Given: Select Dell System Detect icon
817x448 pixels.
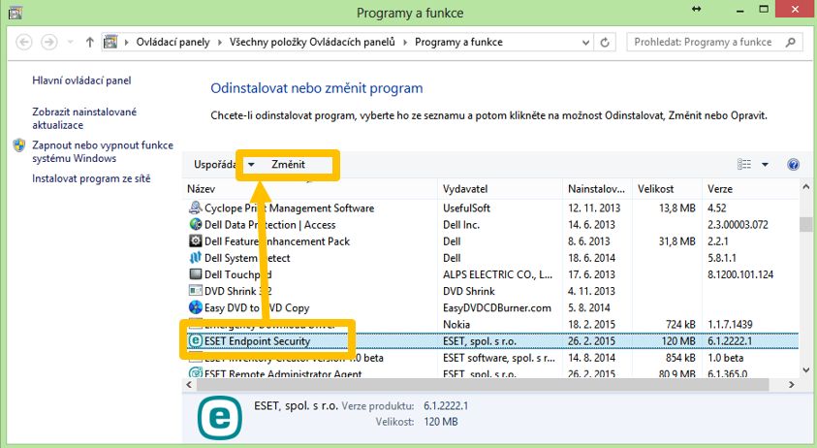Looking at the screenshot, I should point(196,258).
